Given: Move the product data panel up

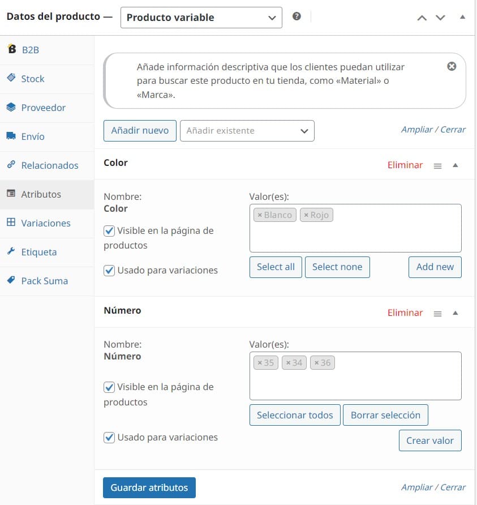Looking at the screenshot, I should (422, 18).
